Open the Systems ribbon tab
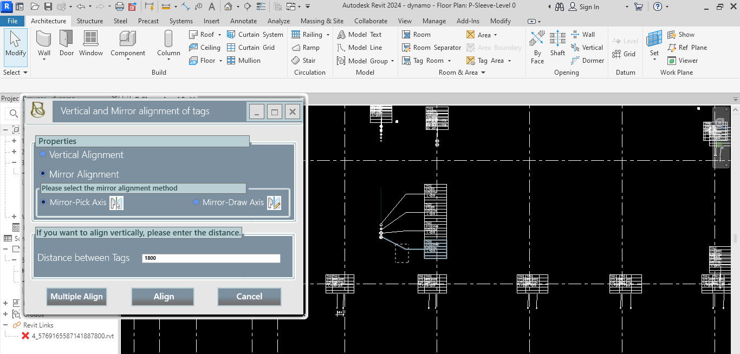The width and height of the screenshot is (740, 354). click(180, 21)
